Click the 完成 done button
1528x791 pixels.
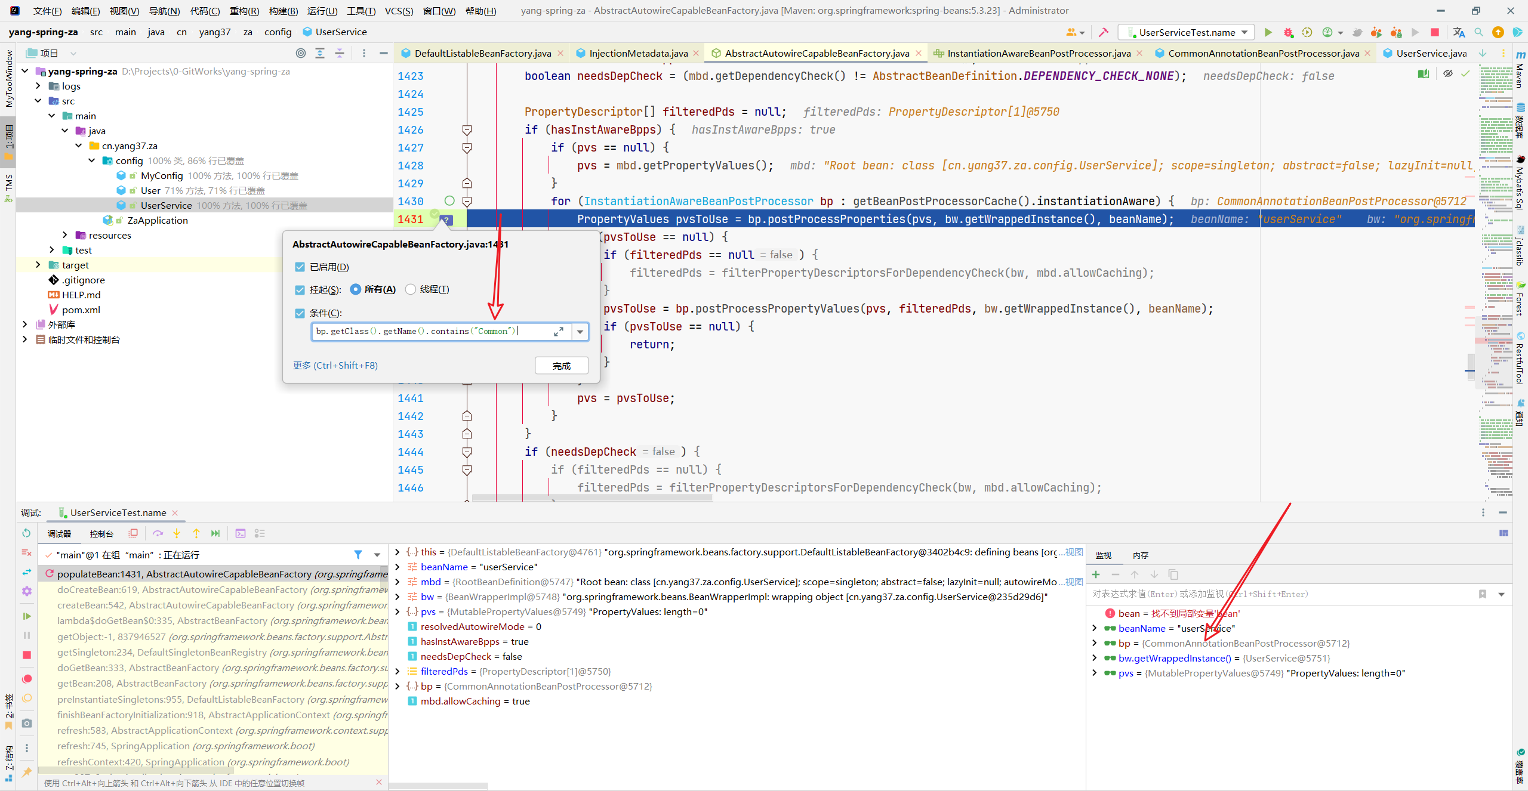pos(562,366)
